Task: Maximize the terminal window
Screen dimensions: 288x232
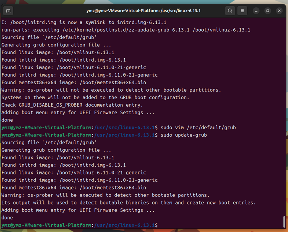Action: click(268, 11)
